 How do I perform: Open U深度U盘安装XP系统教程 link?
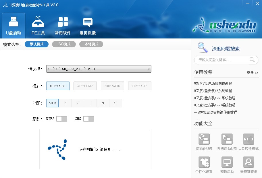(213, 91)
